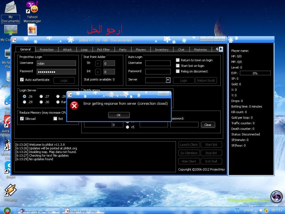Switch to the Party tab

click(123, 50)
